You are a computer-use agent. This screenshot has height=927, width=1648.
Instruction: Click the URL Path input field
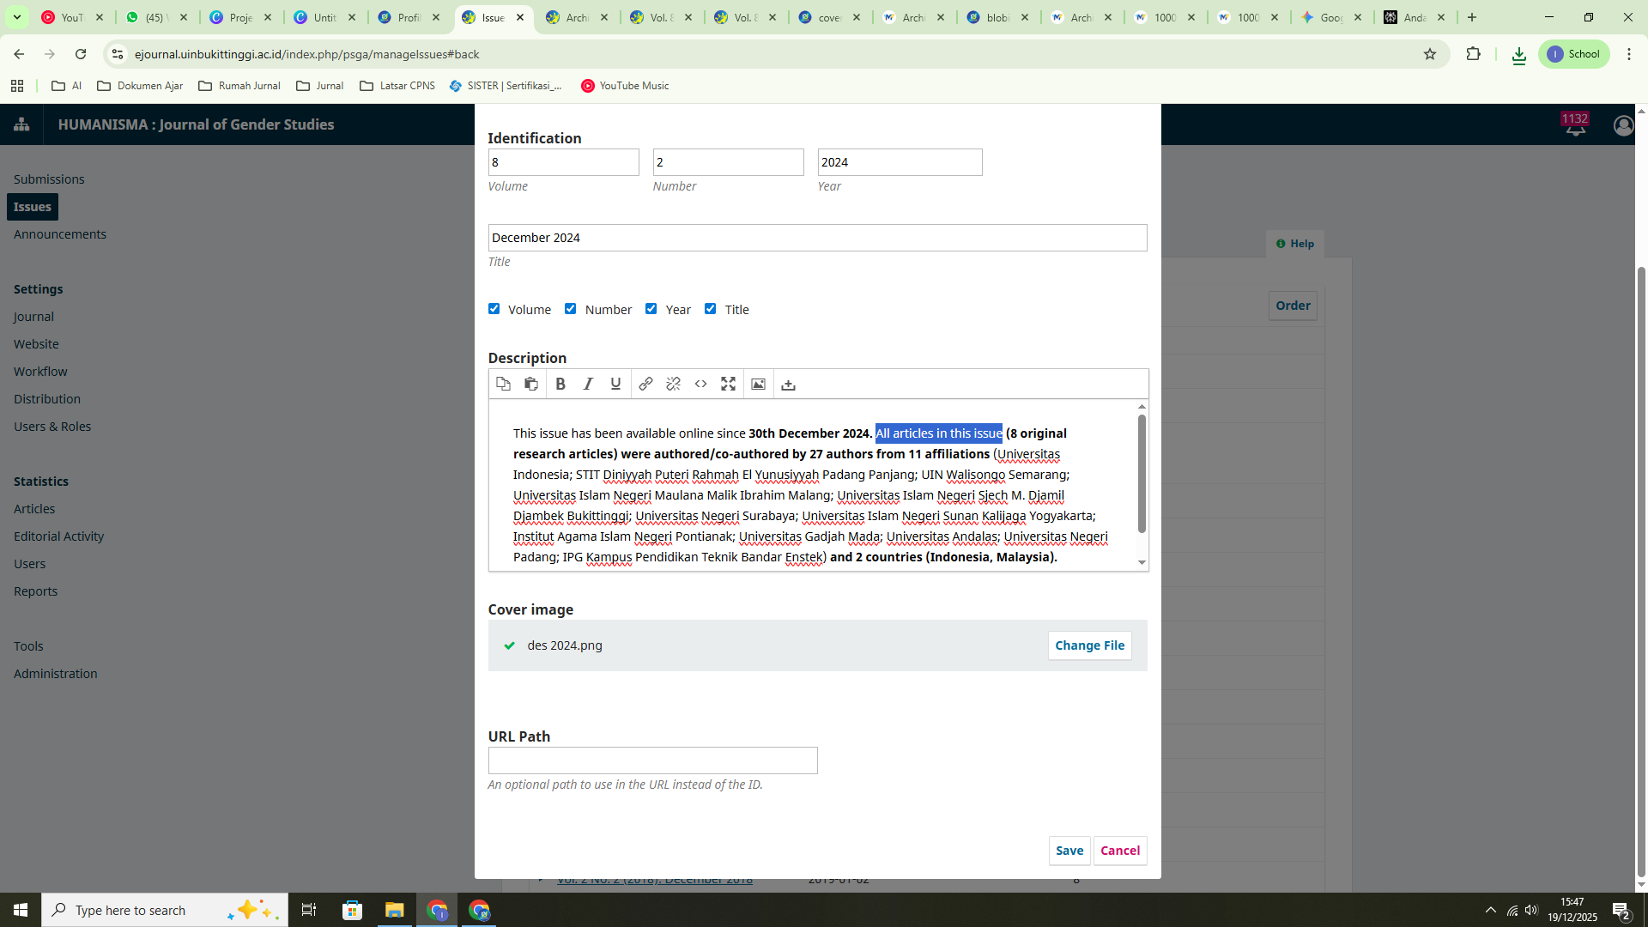pyautogui.click(x=652, y=760)
